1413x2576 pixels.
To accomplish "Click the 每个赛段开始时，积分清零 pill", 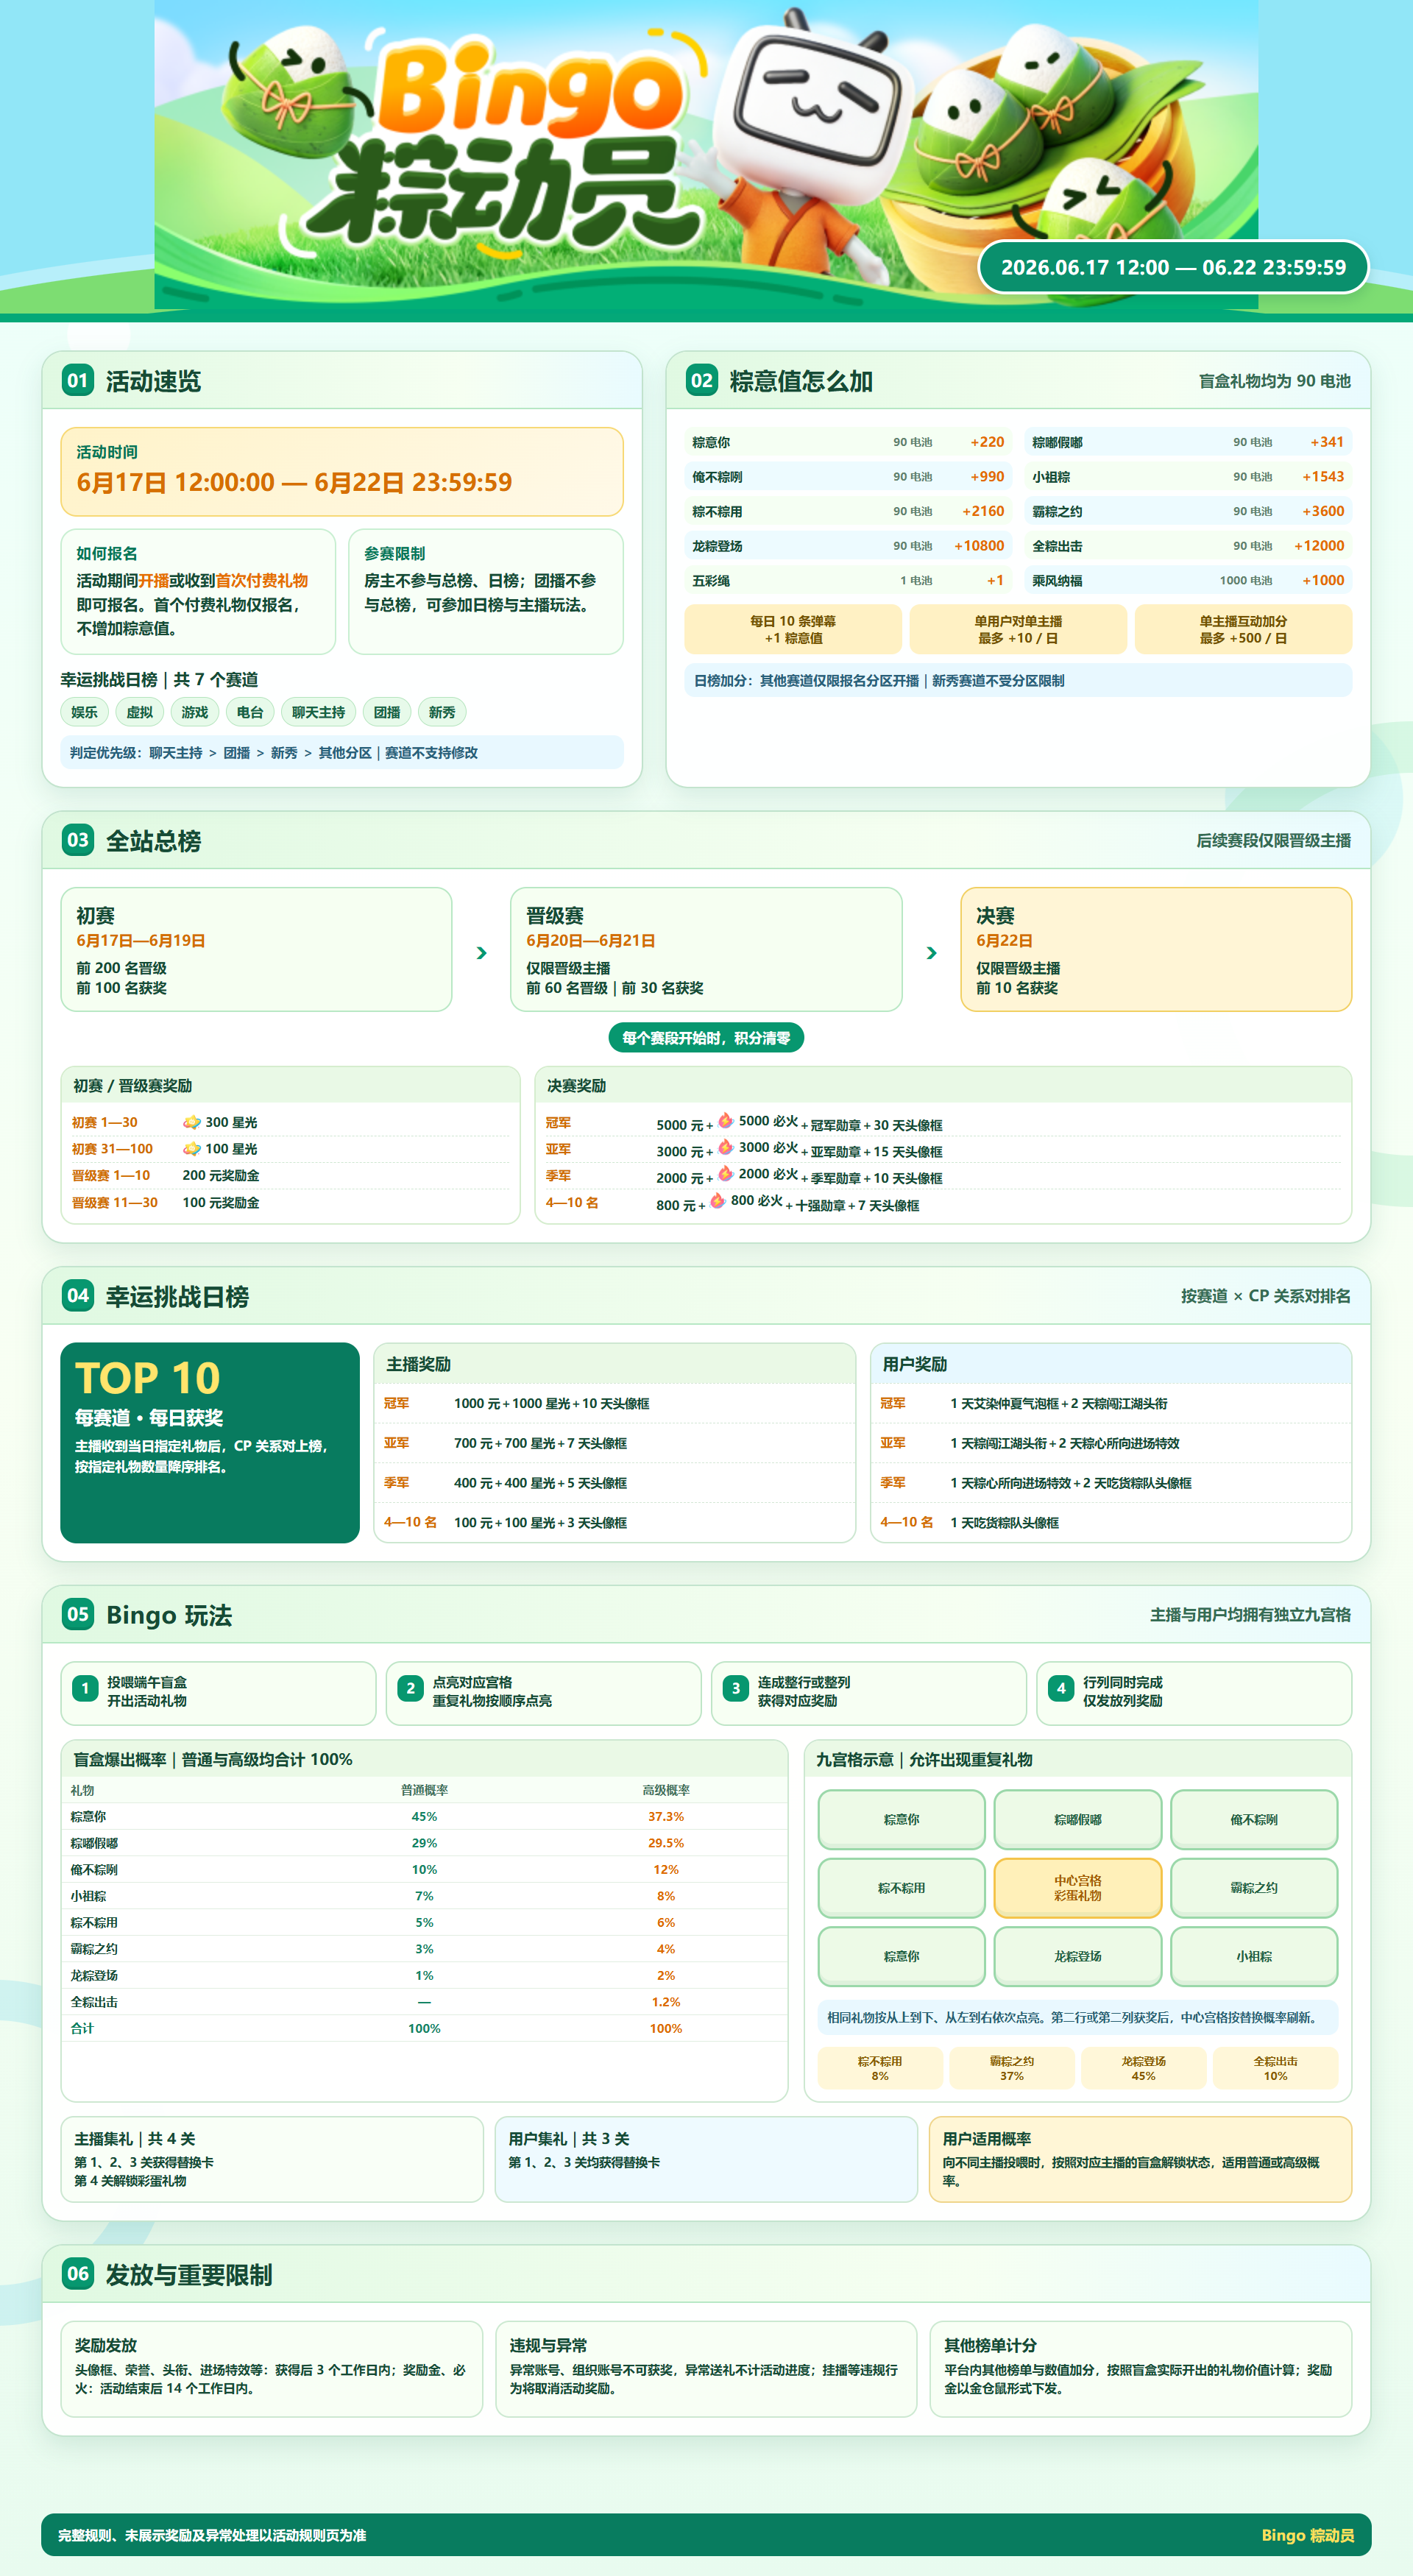I will click(706, 1038).
